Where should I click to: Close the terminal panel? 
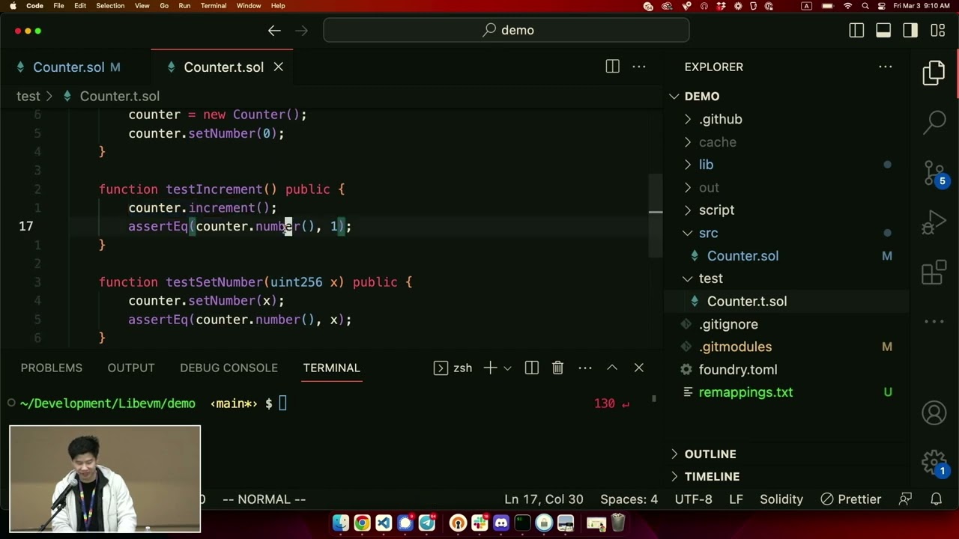(x=639, y=368)
